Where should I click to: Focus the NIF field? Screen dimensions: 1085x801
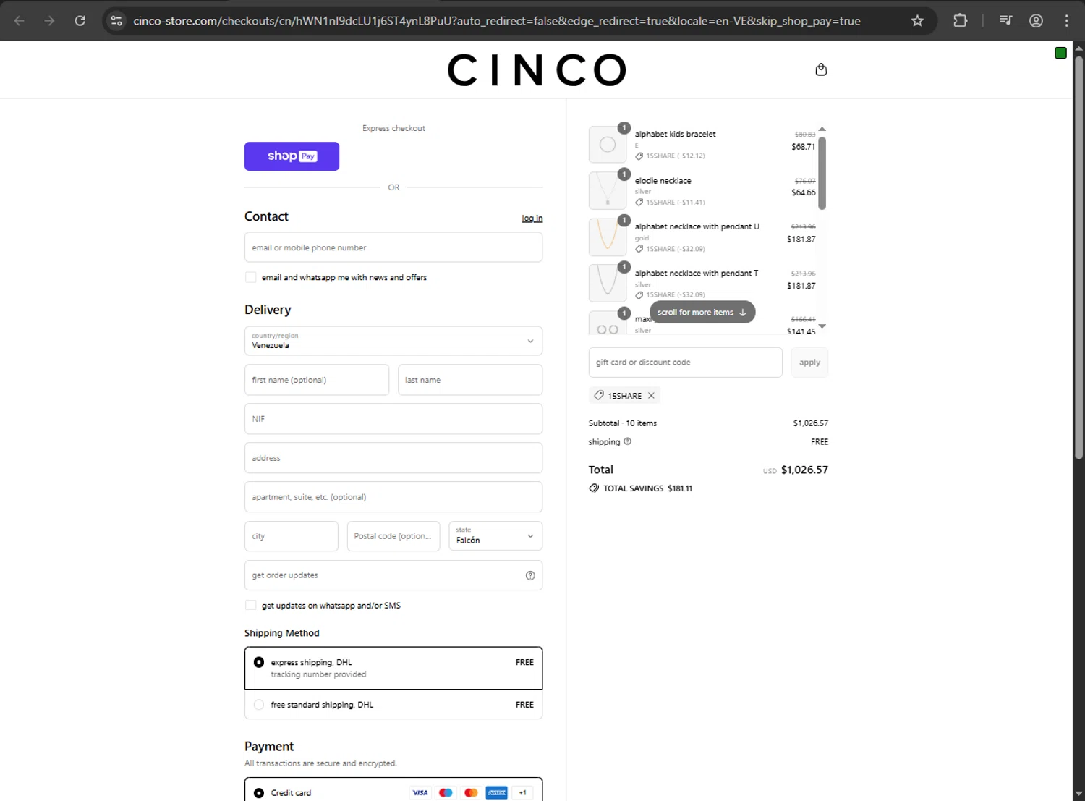[393, 419]
